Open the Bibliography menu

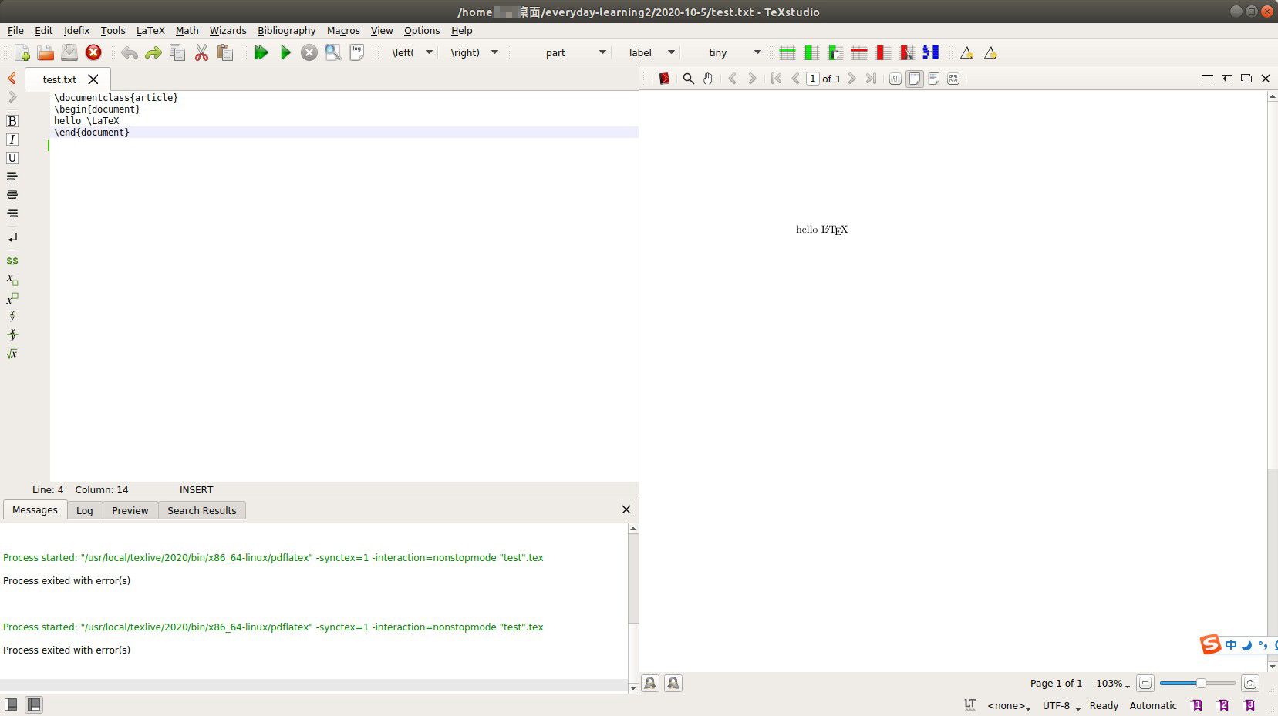(287, 31)
